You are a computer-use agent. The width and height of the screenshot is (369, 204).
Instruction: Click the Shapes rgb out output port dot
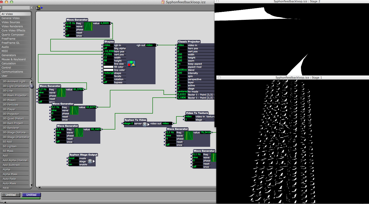click(157, 45)
